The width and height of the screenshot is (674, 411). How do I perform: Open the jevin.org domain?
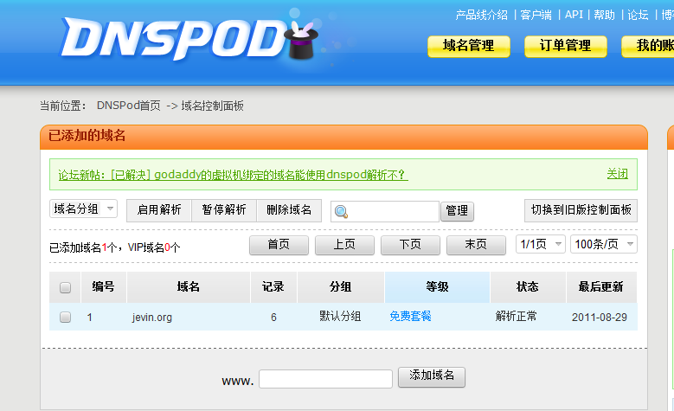(x=152, y=318)
